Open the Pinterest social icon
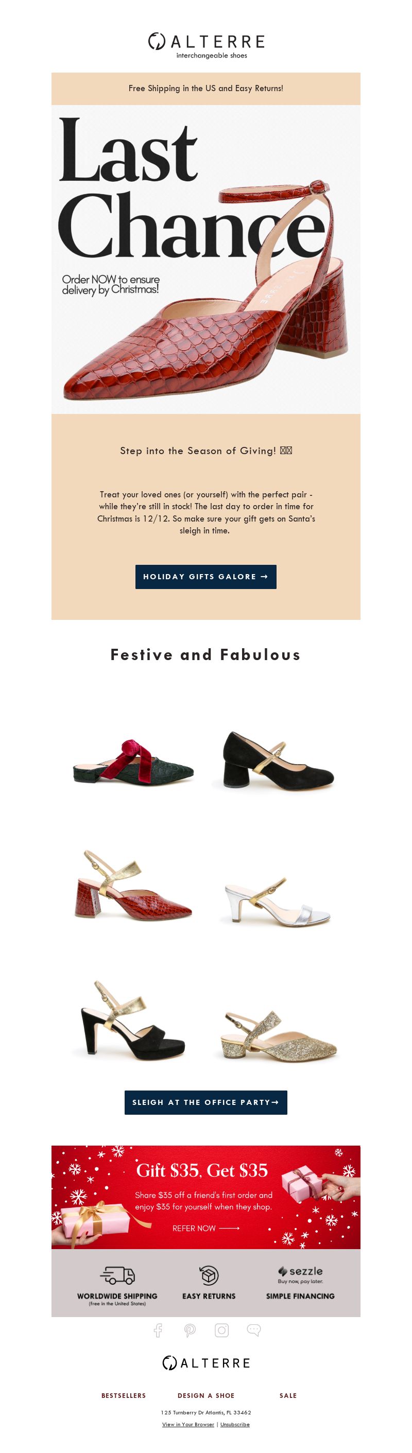 [190, 1330]
